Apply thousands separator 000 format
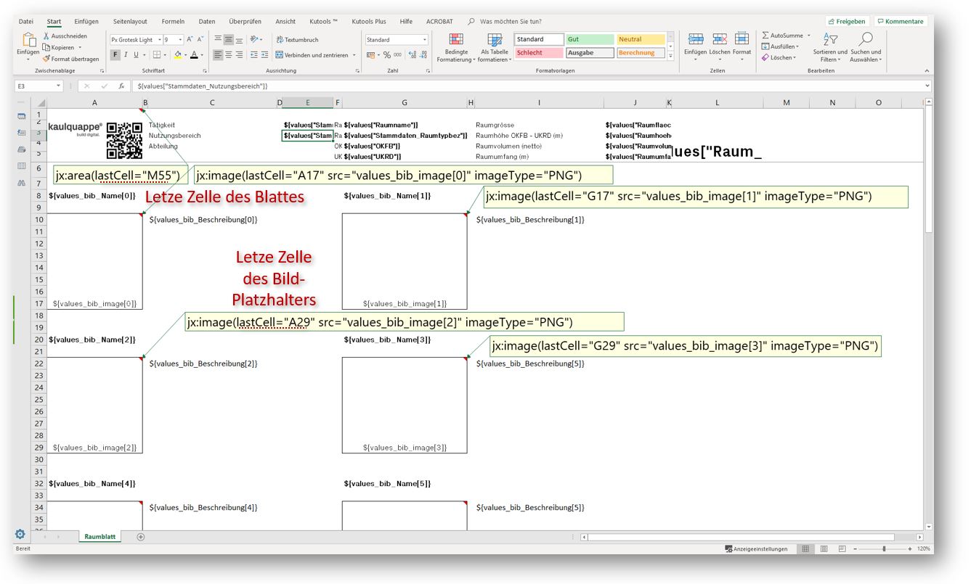 pyautogui.click(x=397, y=54)
